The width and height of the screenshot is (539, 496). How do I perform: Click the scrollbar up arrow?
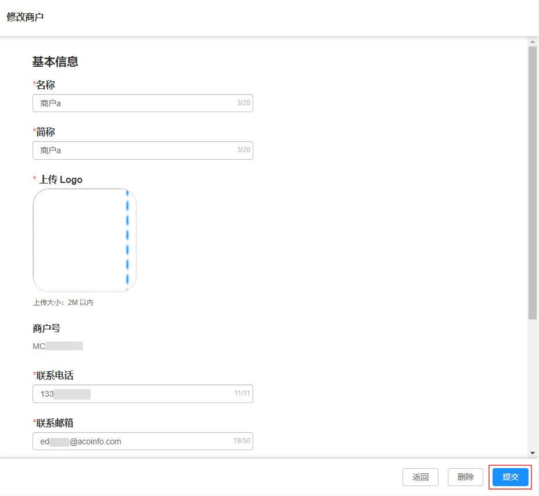click(x=533, y=42)
